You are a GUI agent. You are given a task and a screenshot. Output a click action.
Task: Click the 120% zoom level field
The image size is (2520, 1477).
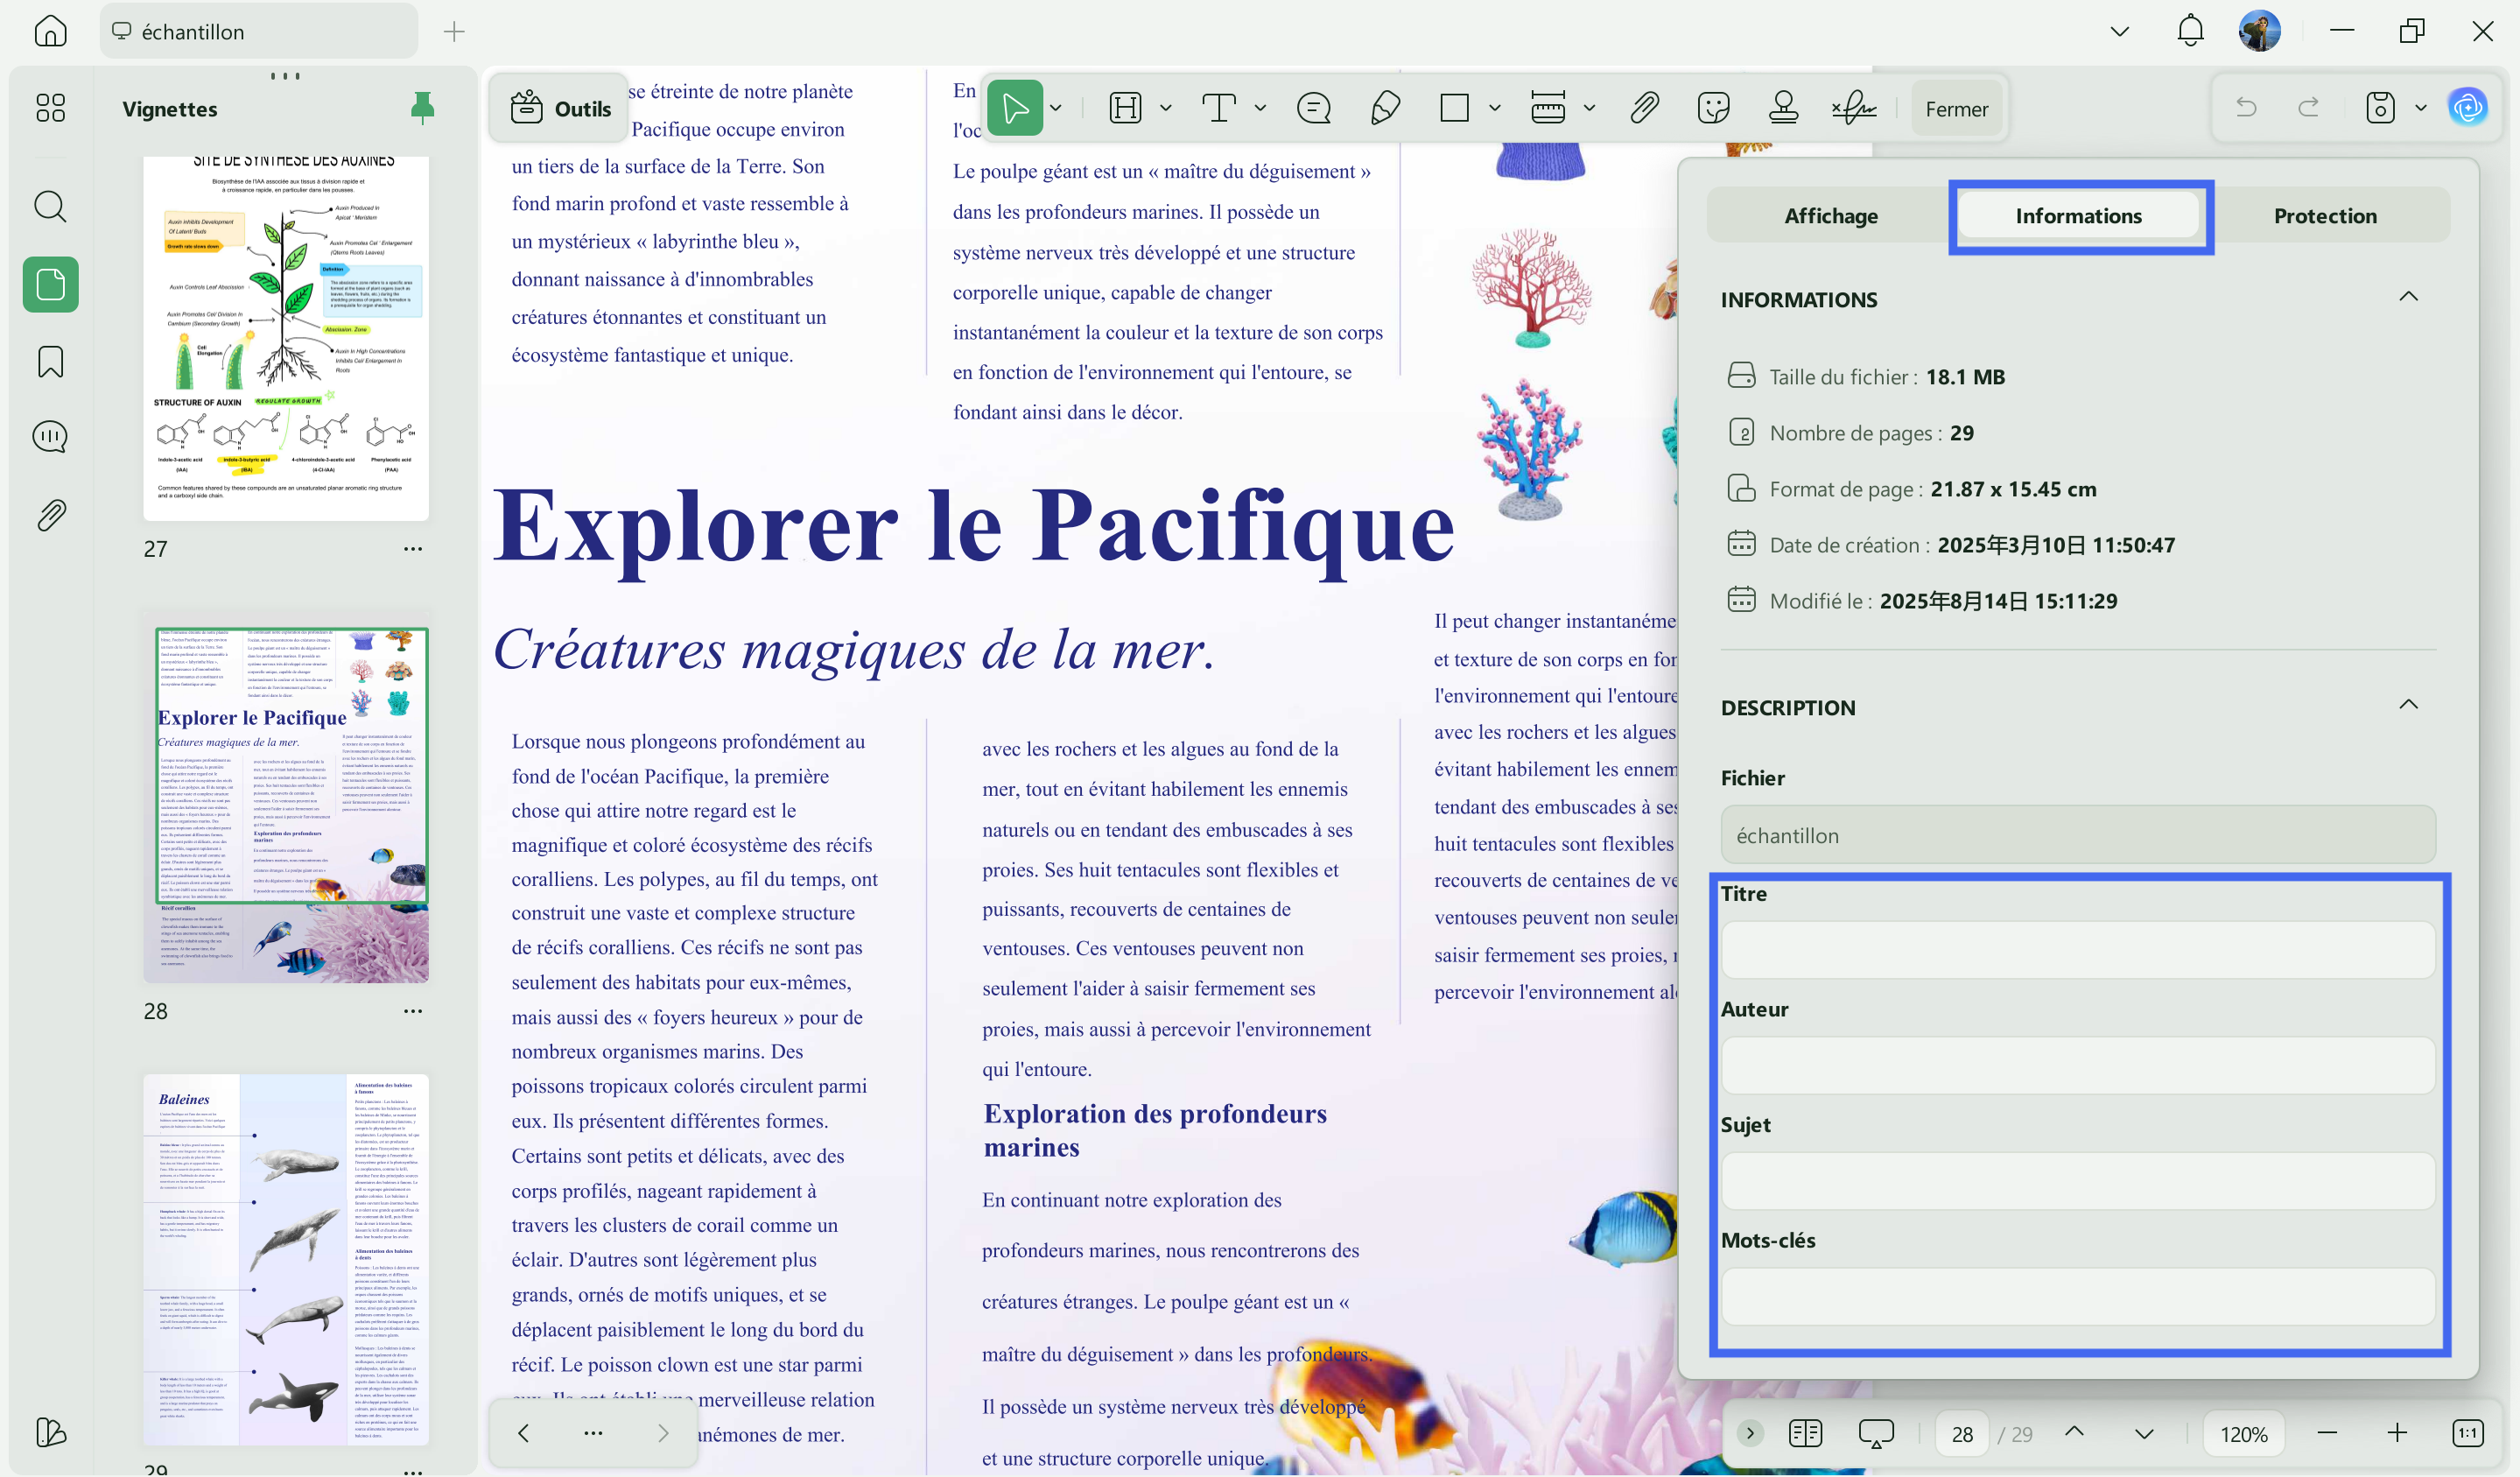[2243, 1434]
